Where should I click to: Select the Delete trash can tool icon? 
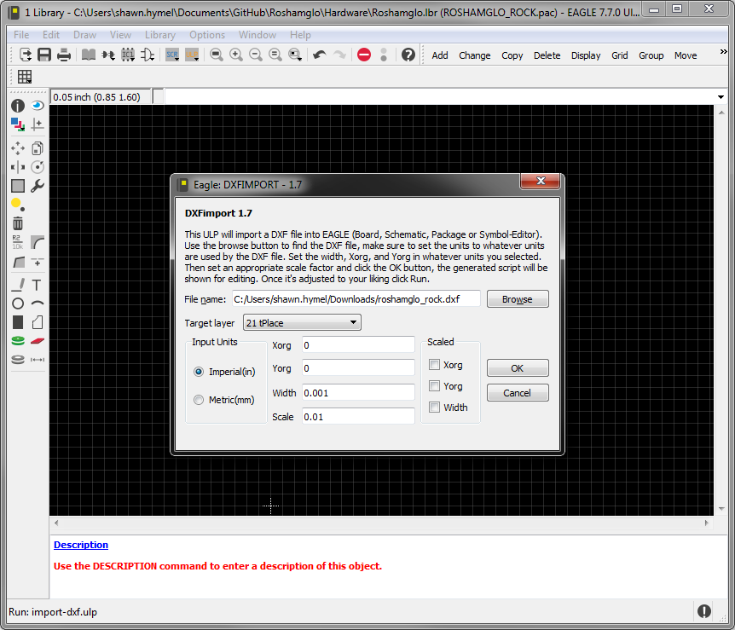pos(18,223)
